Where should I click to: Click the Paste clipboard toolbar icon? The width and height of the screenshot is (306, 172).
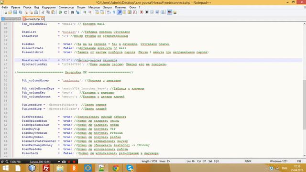53,12
